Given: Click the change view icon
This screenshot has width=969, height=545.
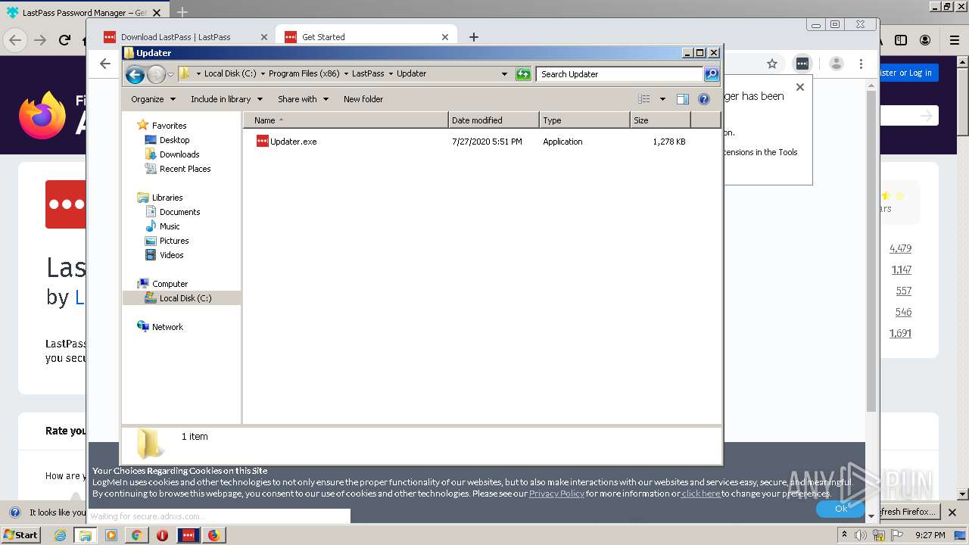Looking at the screenshot, I should (643, 99).
